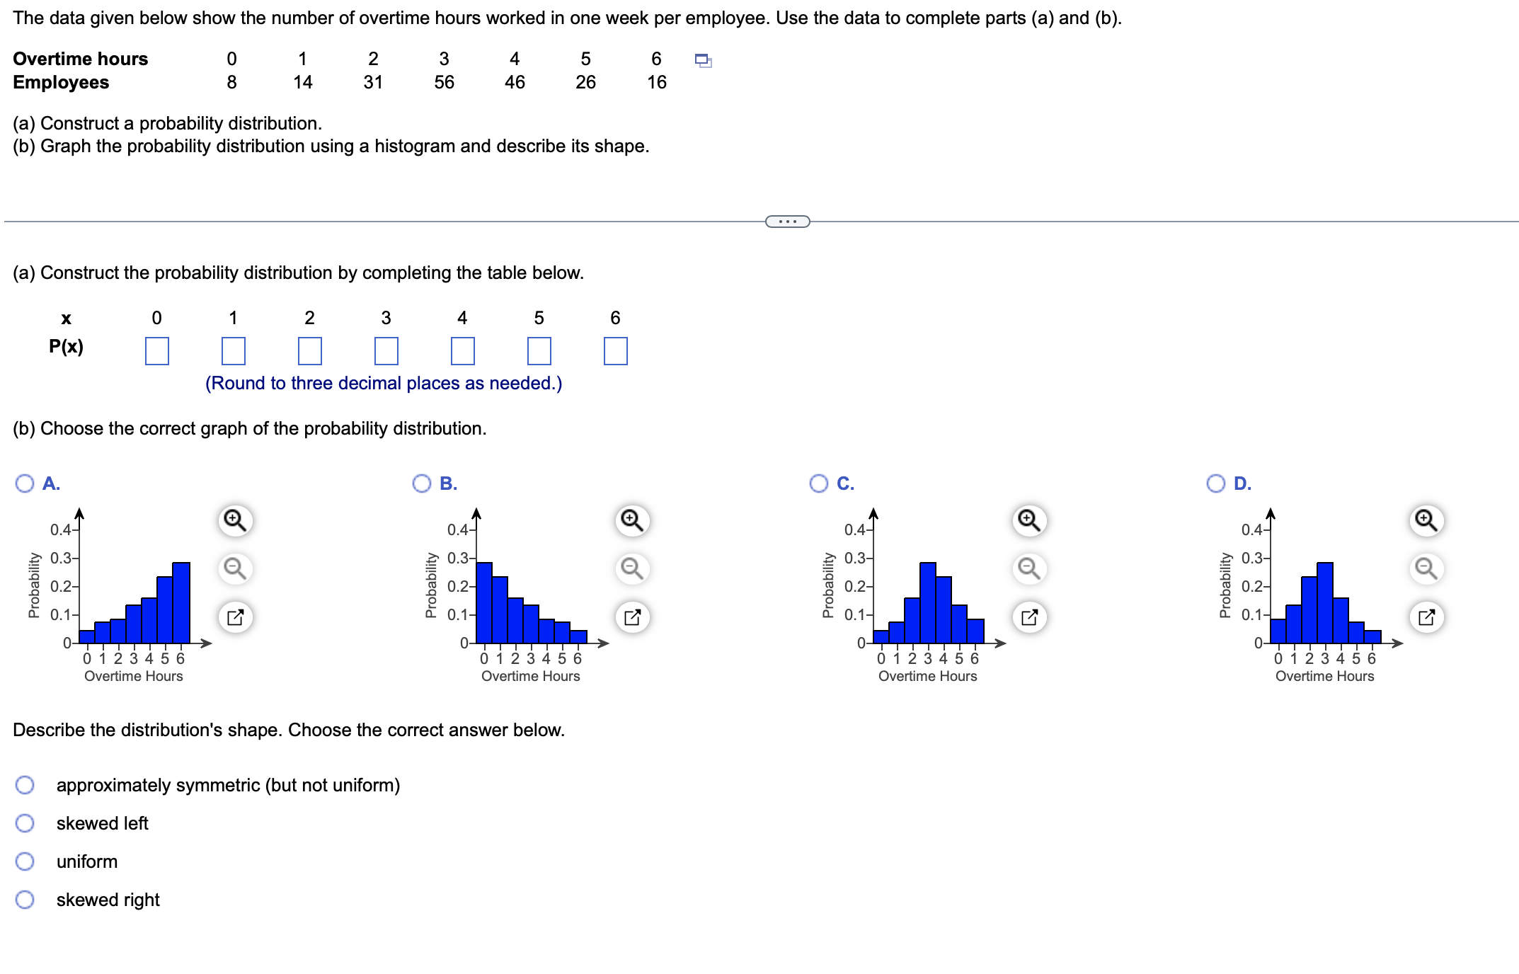Image resolution: width=1519 pixels, height=974 pixels.
Task: Zoom in on graph C histogram
Action: [x=1028, y=520]
